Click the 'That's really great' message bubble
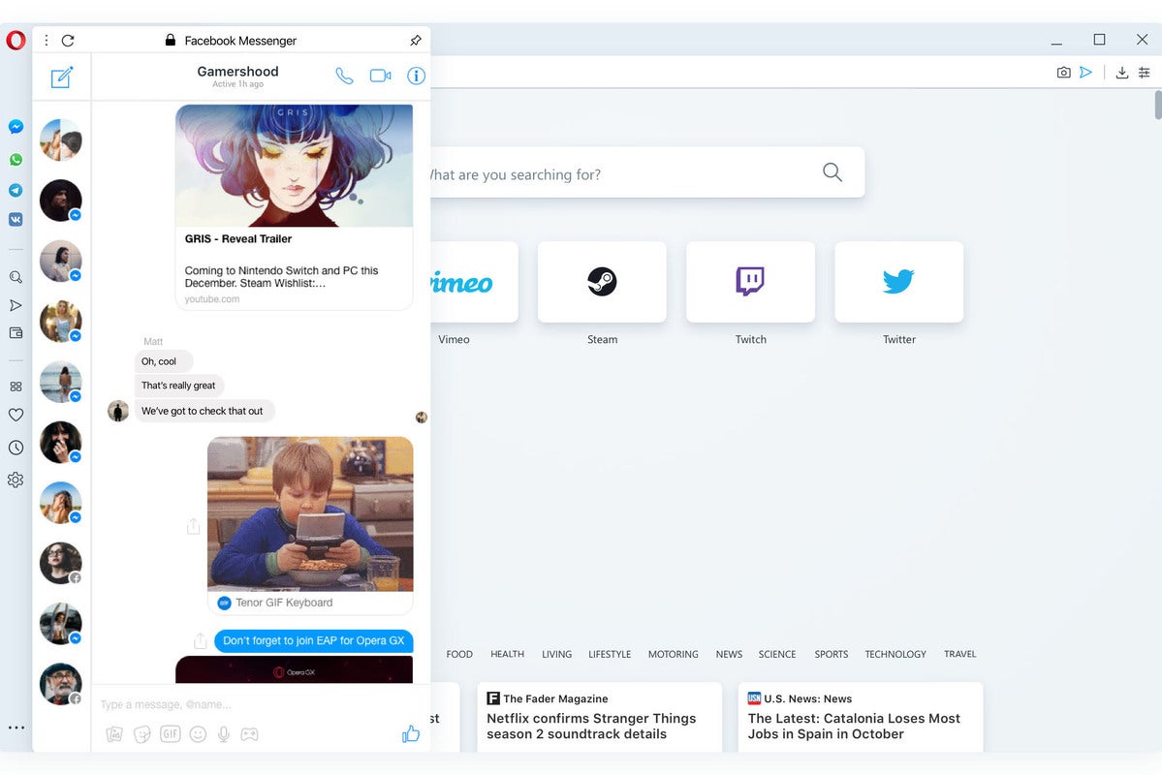The image size is (1162, 775). click(x=178, y=386)
